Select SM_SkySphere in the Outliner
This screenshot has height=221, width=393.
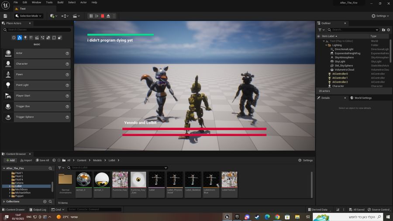[344, 66]
